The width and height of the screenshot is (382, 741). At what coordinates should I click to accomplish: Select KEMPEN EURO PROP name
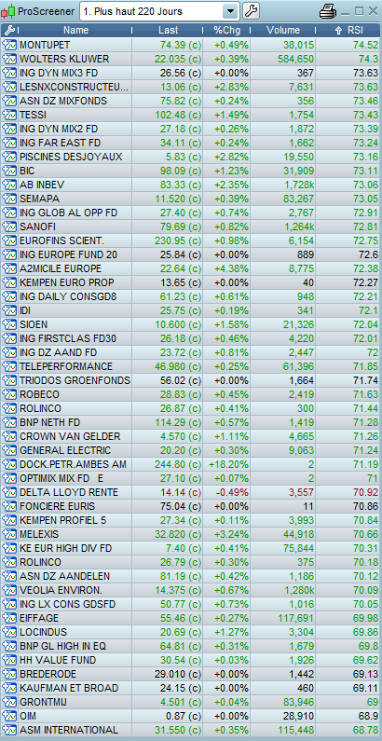(x=66, y=282)
